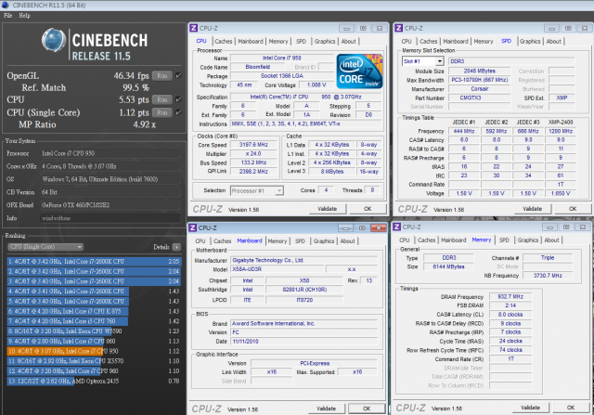Click the Z icon of the Mainboard CPU-Z window

(193, 227)
